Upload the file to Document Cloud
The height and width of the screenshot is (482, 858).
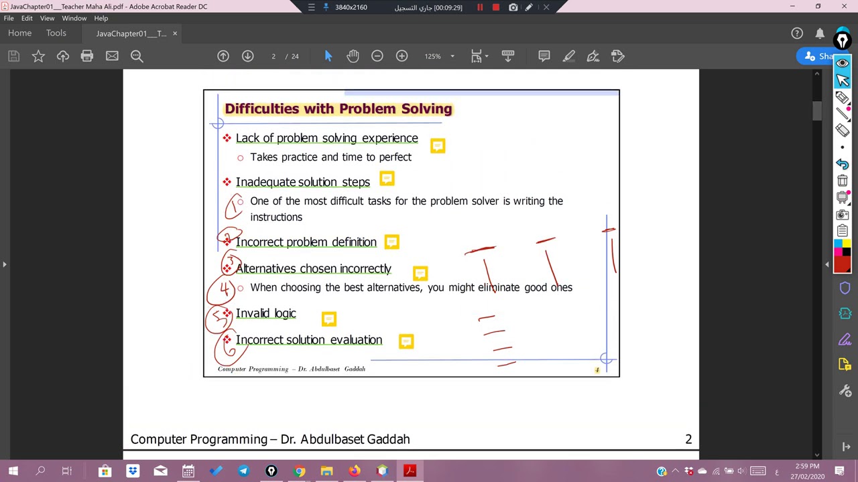coord(63,56)
